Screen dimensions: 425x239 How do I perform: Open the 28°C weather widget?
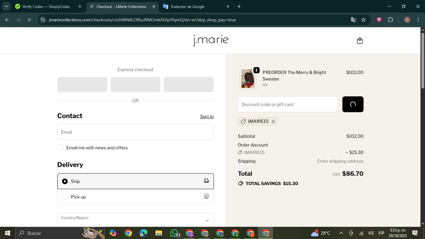[x=320, y=233]
